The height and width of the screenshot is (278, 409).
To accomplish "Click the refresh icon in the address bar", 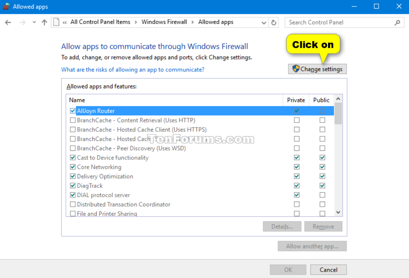I will tap(274, 22).
